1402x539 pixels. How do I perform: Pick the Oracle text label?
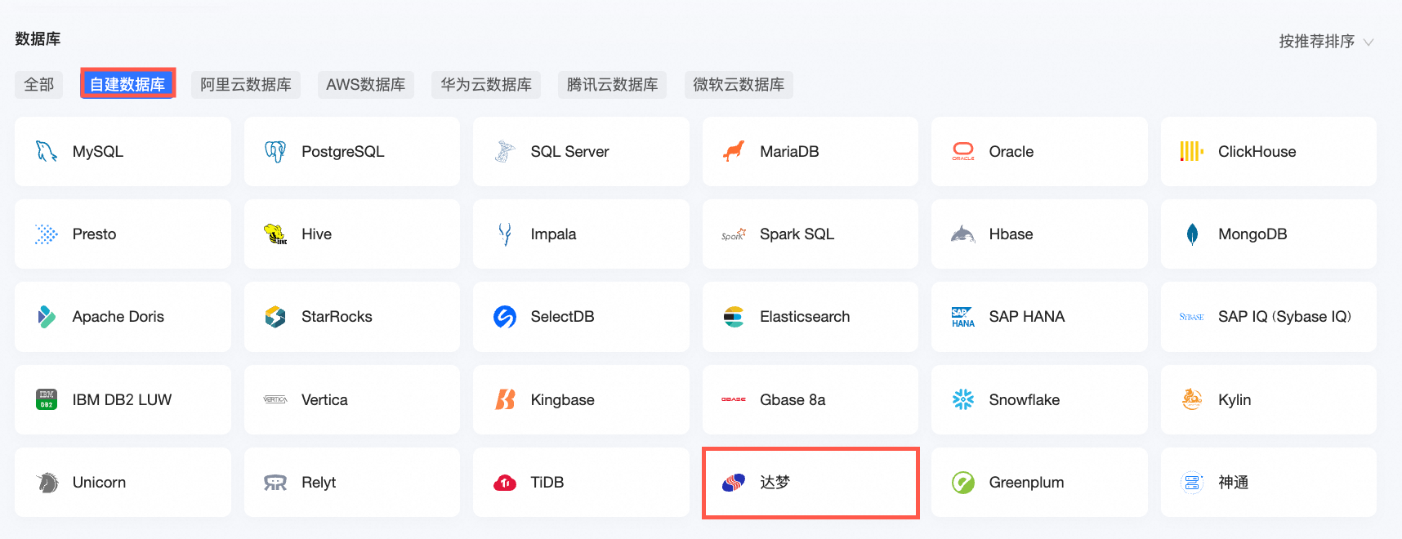(1011, 152)
